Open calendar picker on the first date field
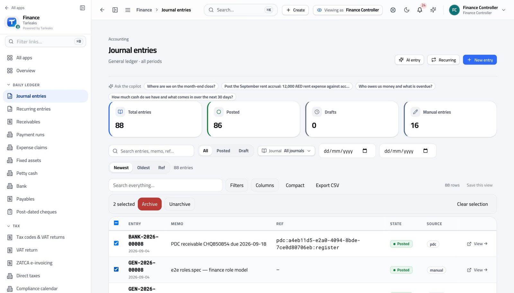Screen dimensions: 514x293 tap(365, 151)
